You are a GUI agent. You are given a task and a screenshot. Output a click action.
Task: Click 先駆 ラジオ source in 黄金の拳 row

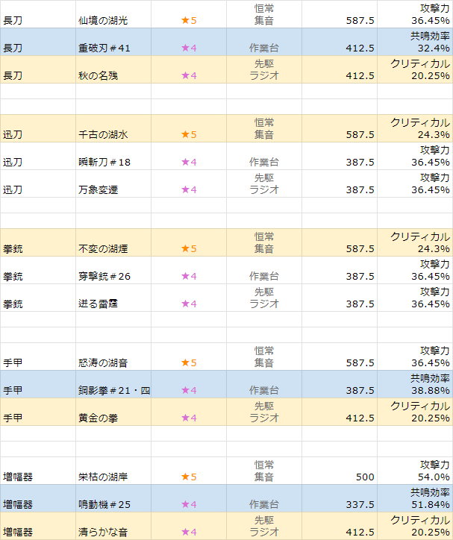click(264, 412)
